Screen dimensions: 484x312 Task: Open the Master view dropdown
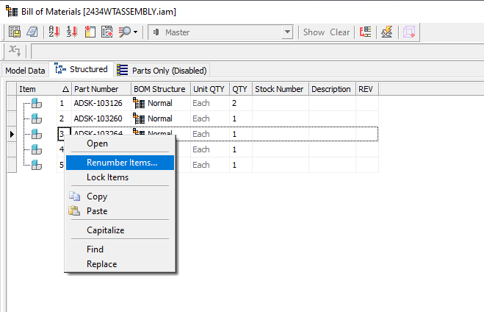287,32
